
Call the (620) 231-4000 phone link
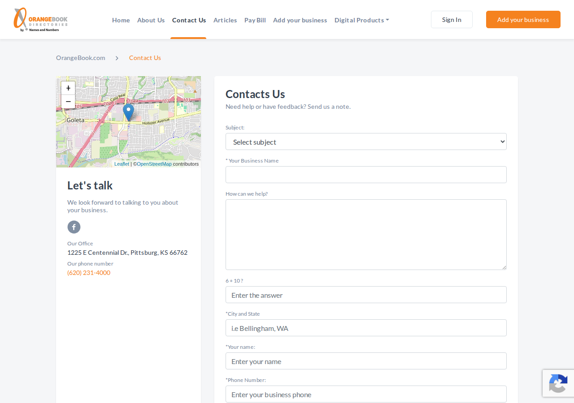pyautogui.click(x=89, y=273)
